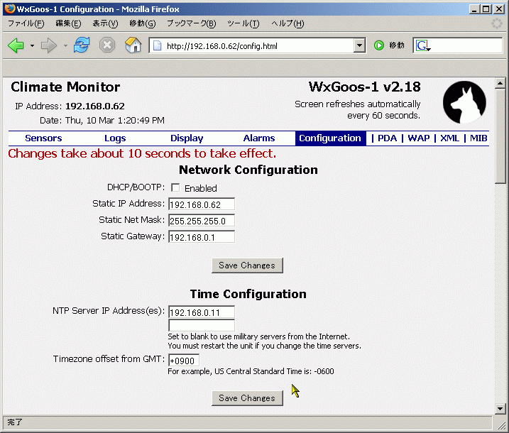Image resolution: width=509 pixels, height=433 pixels.
Task: Open the 表示(V) menu
Action: (105, 23)
